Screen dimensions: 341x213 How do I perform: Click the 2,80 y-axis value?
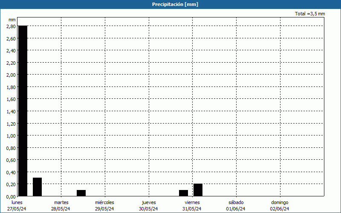(x=12, y=26)
